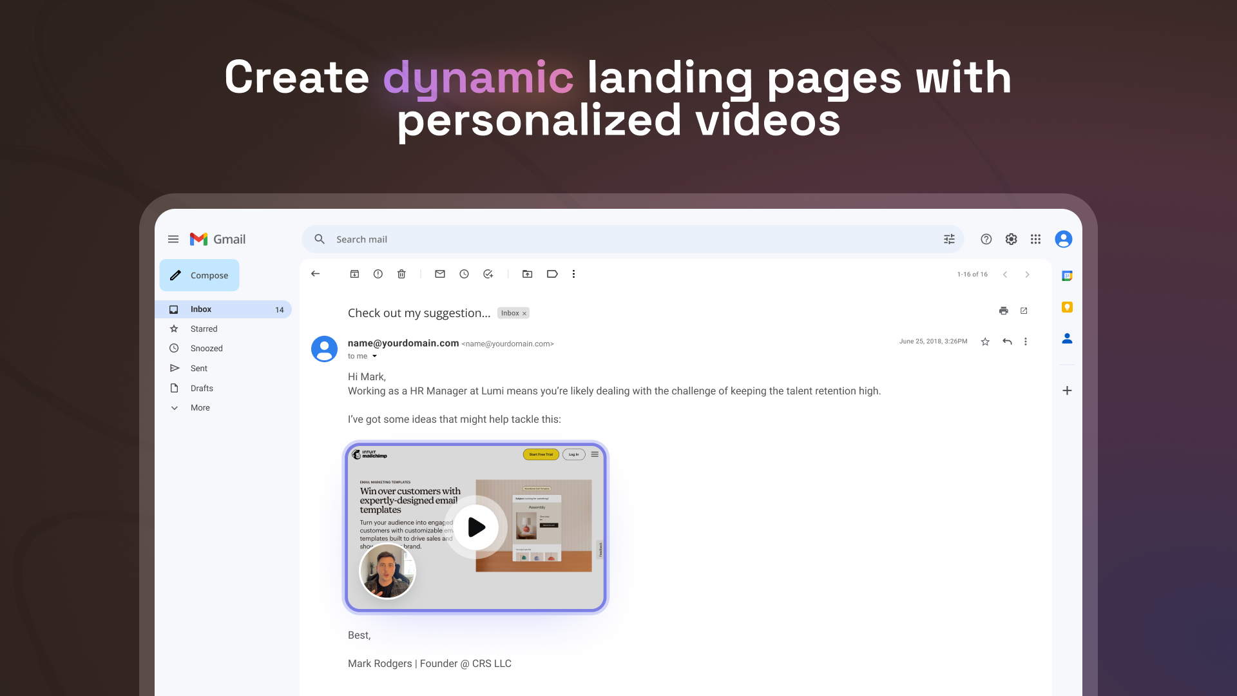Image resolution: width=1237 pixels, height=696 pixels.
Task: Apply a label using the label icon
Action: 552,273
